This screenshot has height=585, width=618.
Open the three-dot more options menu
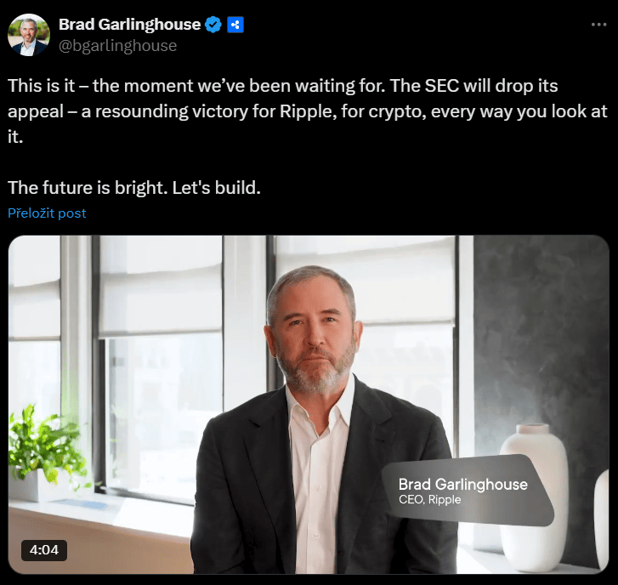[598, 25]
